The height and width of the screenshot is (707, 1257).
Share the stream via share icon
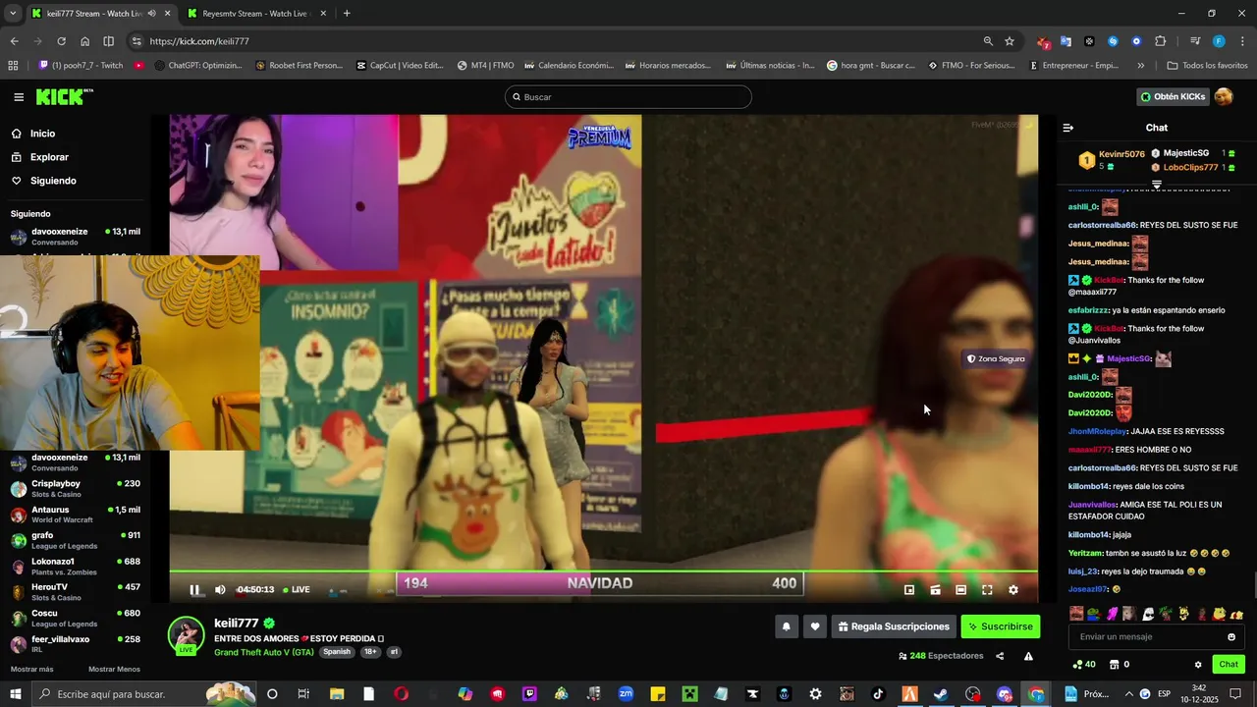[x=1000, y=656]
